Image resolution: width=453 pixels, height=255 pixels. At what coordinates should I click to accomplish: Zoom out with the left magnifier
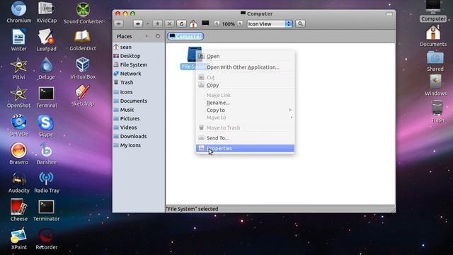(217, 23)
